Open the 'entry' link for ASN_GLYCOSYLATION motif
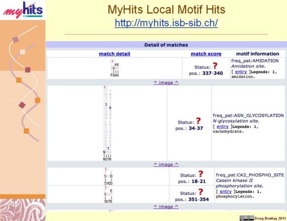Screen dimensions: 287x221 (x=222, y=126)
